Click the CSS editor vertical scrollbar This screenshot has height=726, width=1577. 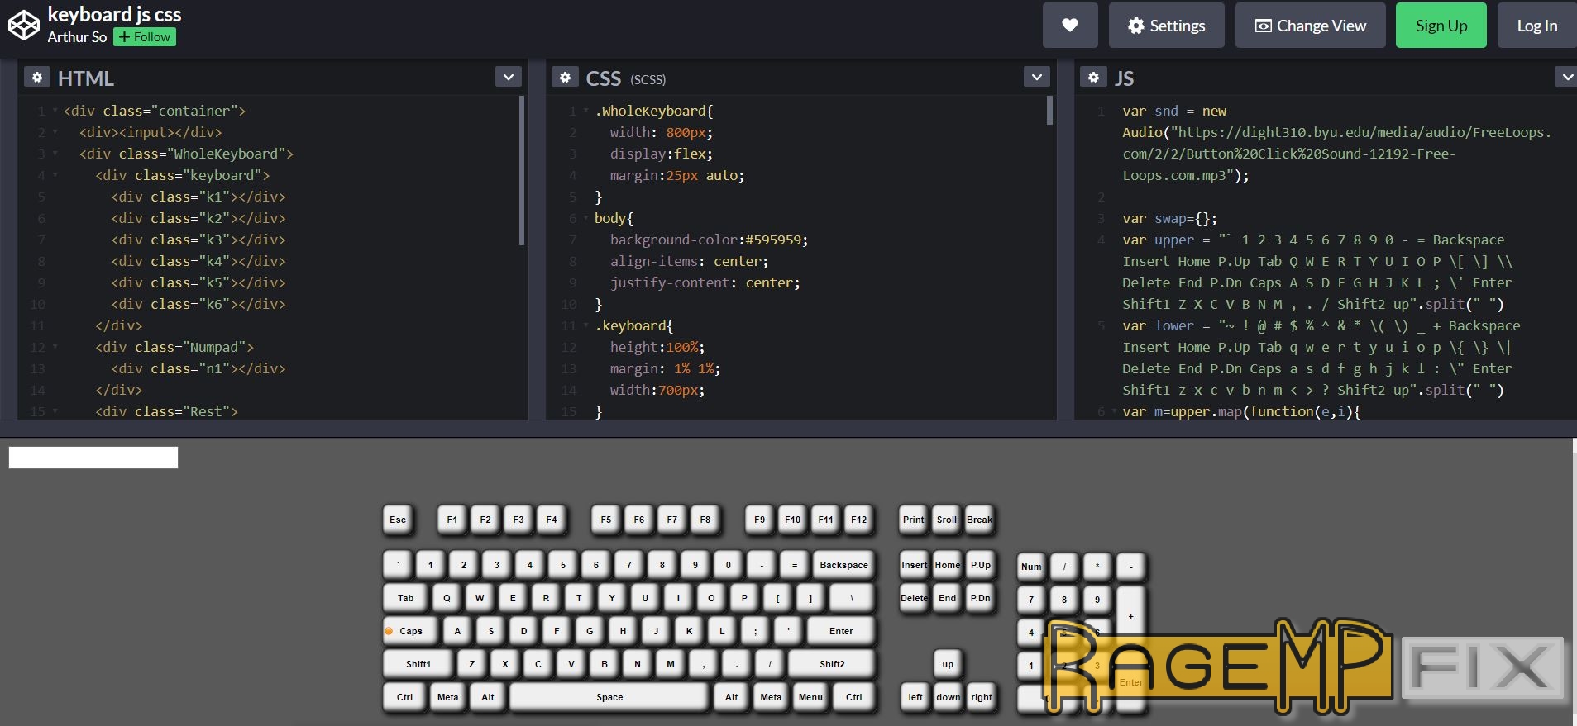point(1050,111)
